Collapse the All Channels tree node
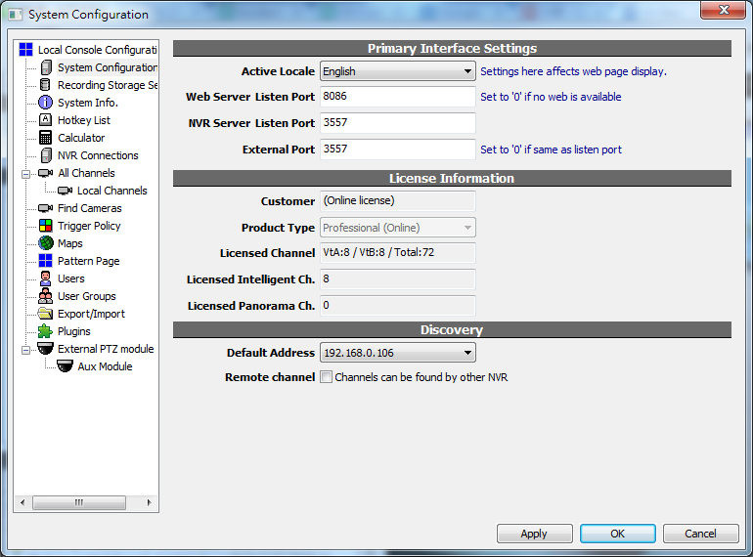Viewport: 753px width, 557px height. tap(26, 174)
